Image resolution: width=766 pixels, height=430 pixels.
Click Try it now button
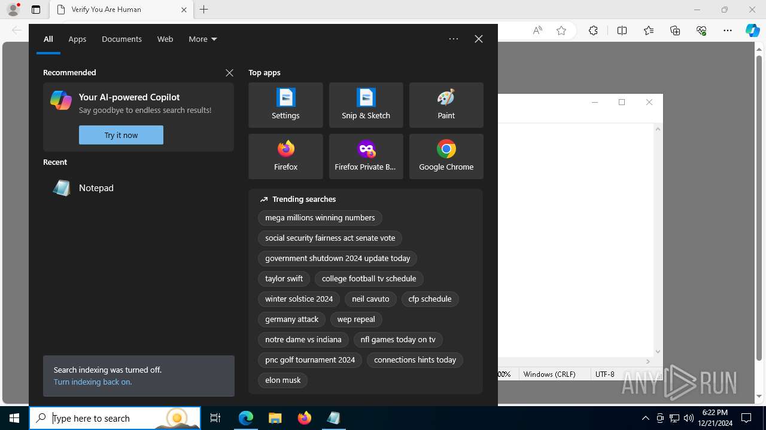(121, 135)
